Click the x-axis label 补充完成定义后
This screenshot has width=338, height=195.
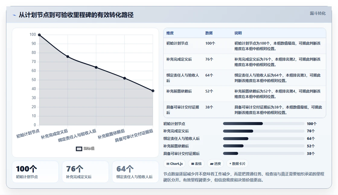coord(55,134)
